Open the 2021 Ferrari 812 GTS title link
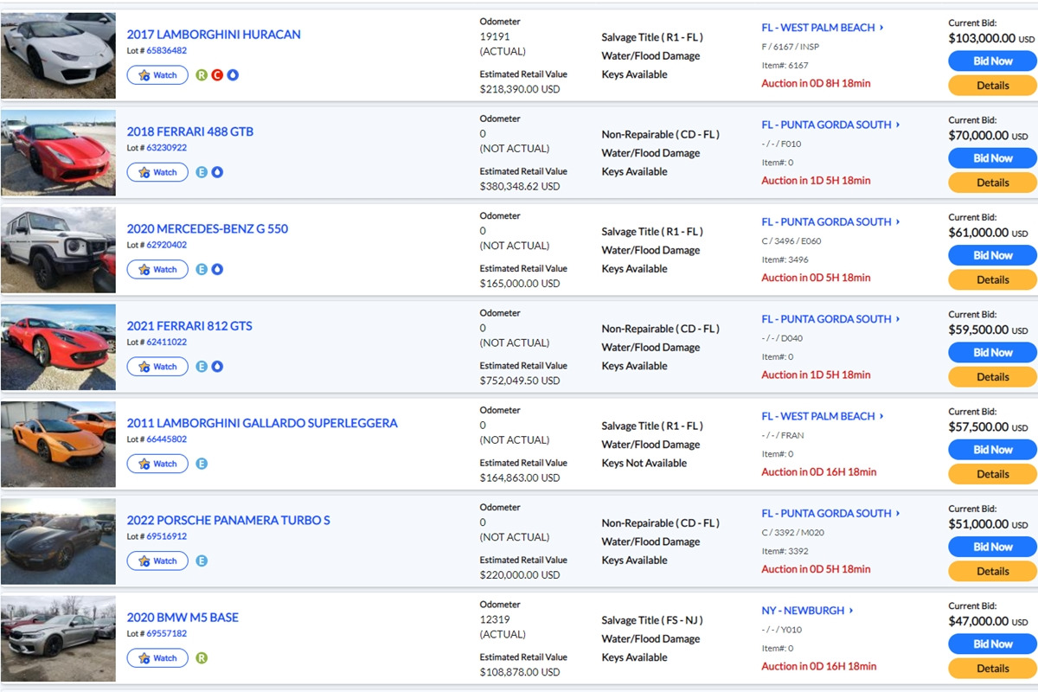 click(189, 326)
